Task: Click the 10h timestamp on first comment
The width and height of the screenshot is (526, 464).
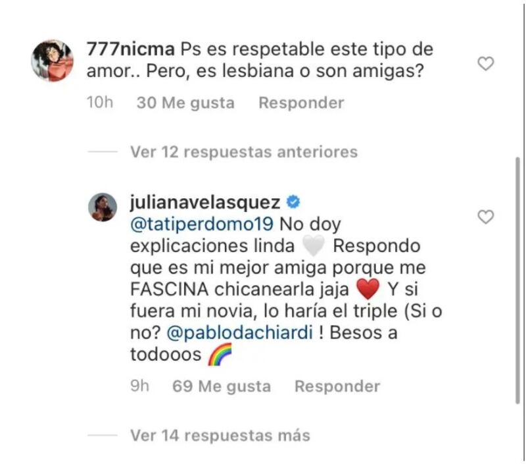Action: pos(100,103)
